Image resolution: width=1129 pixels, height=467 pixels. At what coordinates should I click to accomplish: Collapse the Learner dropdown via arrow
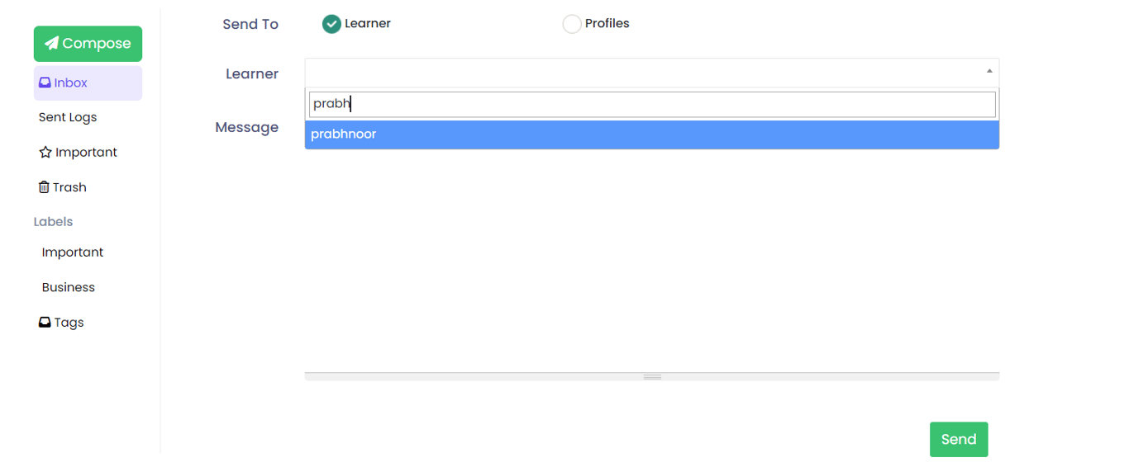(x=989, y=72)
